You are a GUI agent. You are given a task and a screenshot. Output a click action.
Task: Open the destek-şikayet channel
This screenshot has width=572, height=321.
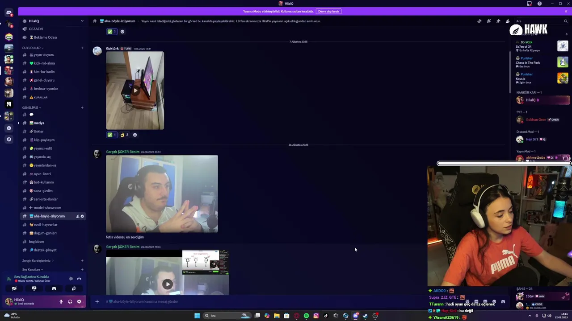(x=53, y=250)
